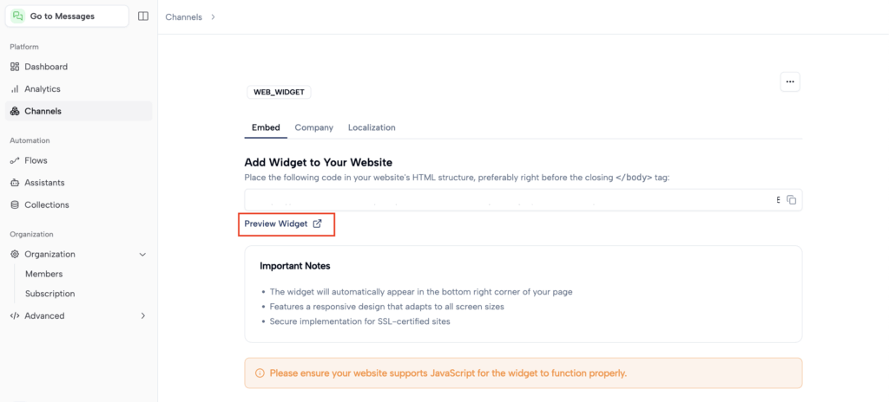Click the Channels breadcrumb
This screenshot has height=402, width=889.
click(183, 16)
